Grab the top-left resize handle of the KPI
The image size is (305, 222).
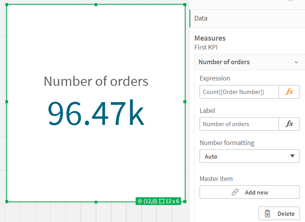(x=7, y=5)
